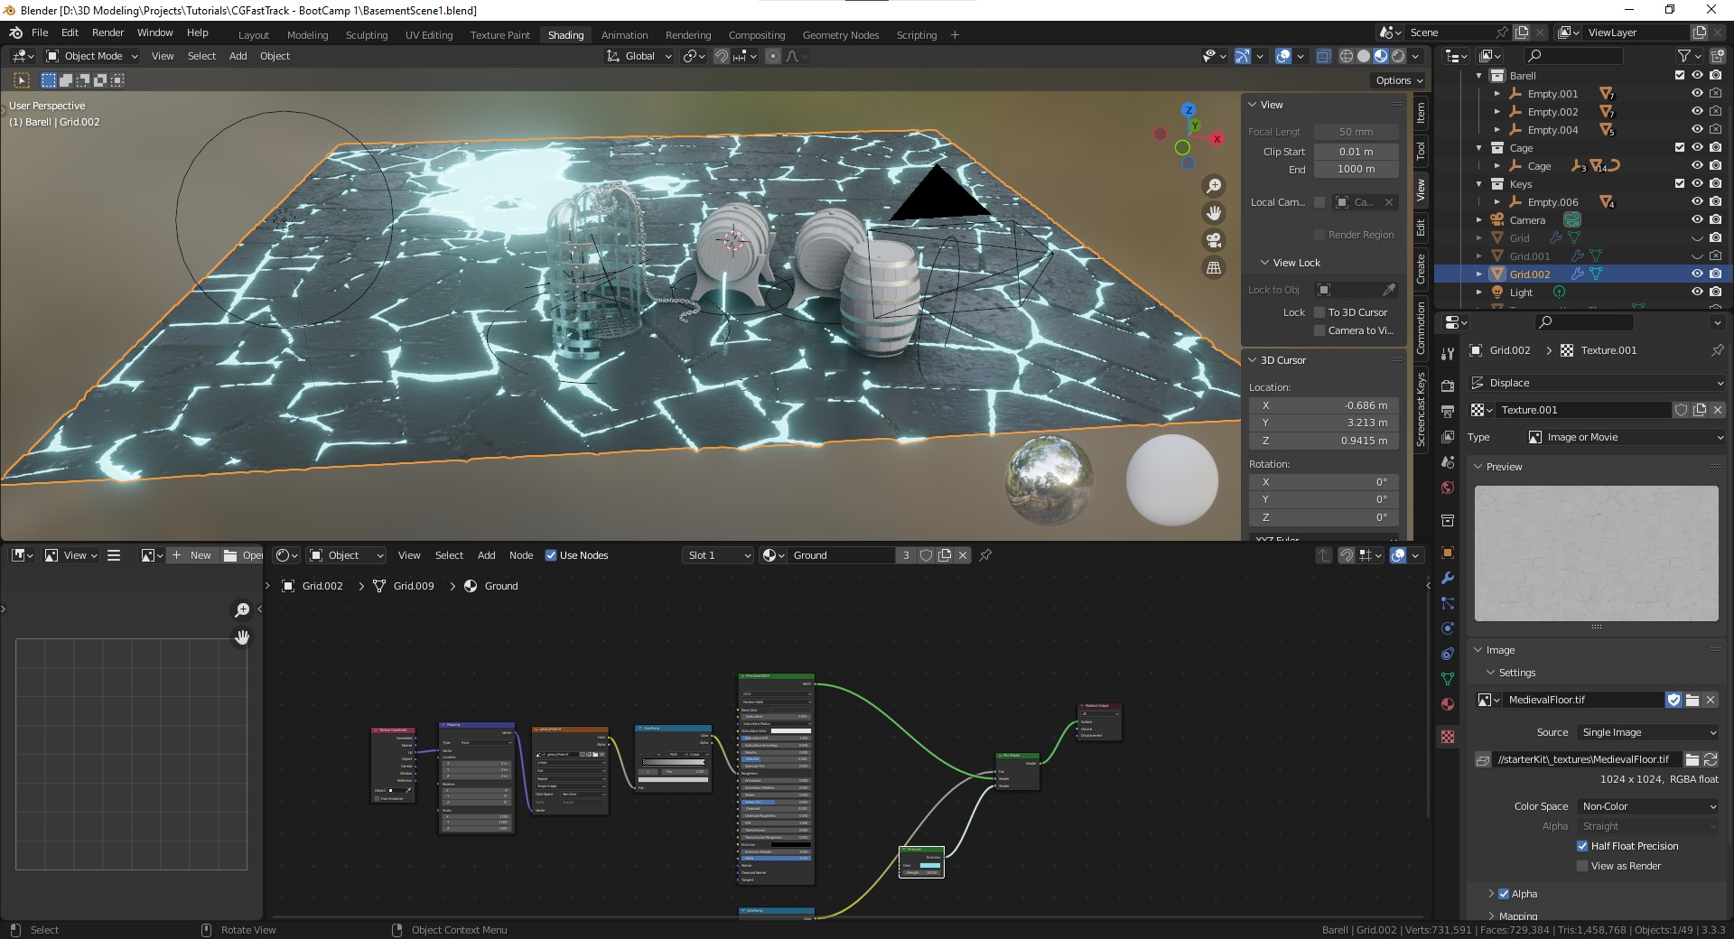Click the zoom magnifier icon in 3D viewport
The width and height of the screenshot is (1734, 939).
[x=1214, y=186]
